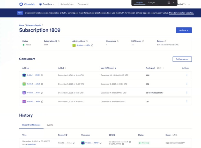
Task: Click avatar icon of 0x22cf...0969 consumer row
Action: [24, 75]
